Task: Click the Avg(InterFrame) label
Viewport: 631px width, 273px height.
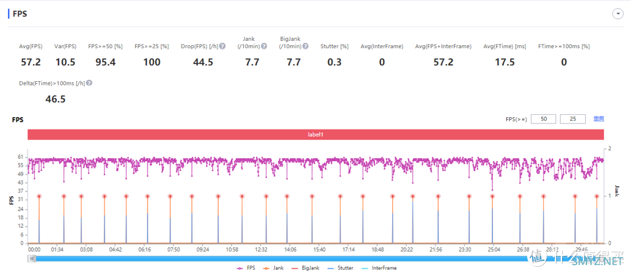Action: point(382,46)
